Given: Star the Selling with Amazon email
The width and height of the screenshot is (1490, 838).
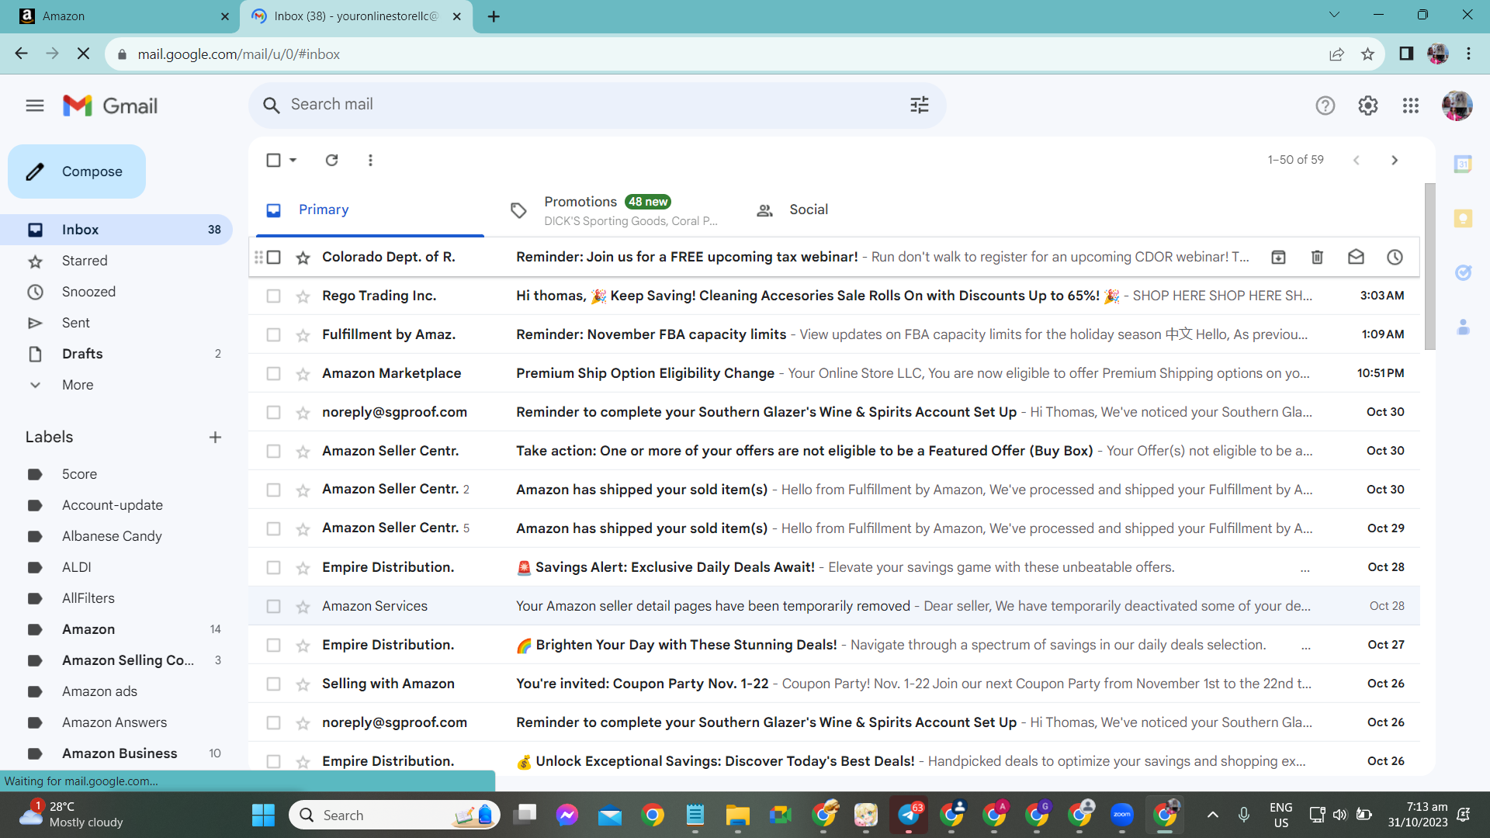Looking at the screenshot, I should [x=303, y=684].
